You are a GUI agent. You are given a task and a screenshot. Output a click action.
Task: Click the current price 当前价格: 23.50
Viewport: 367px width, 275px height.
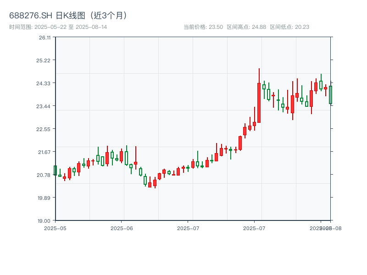[x=203, y=27]
